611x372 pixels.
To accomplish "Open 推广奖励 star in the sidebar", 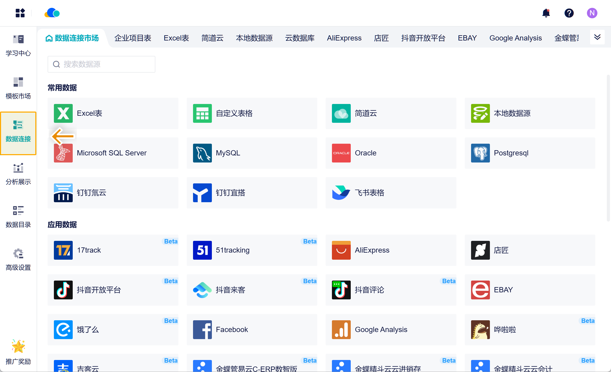I will click(18, 352).
